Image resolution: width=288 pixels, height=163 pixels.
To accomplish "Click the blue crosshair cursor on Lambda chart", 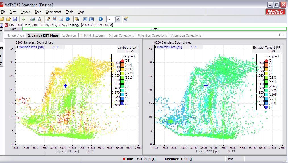I will point(65,86).
